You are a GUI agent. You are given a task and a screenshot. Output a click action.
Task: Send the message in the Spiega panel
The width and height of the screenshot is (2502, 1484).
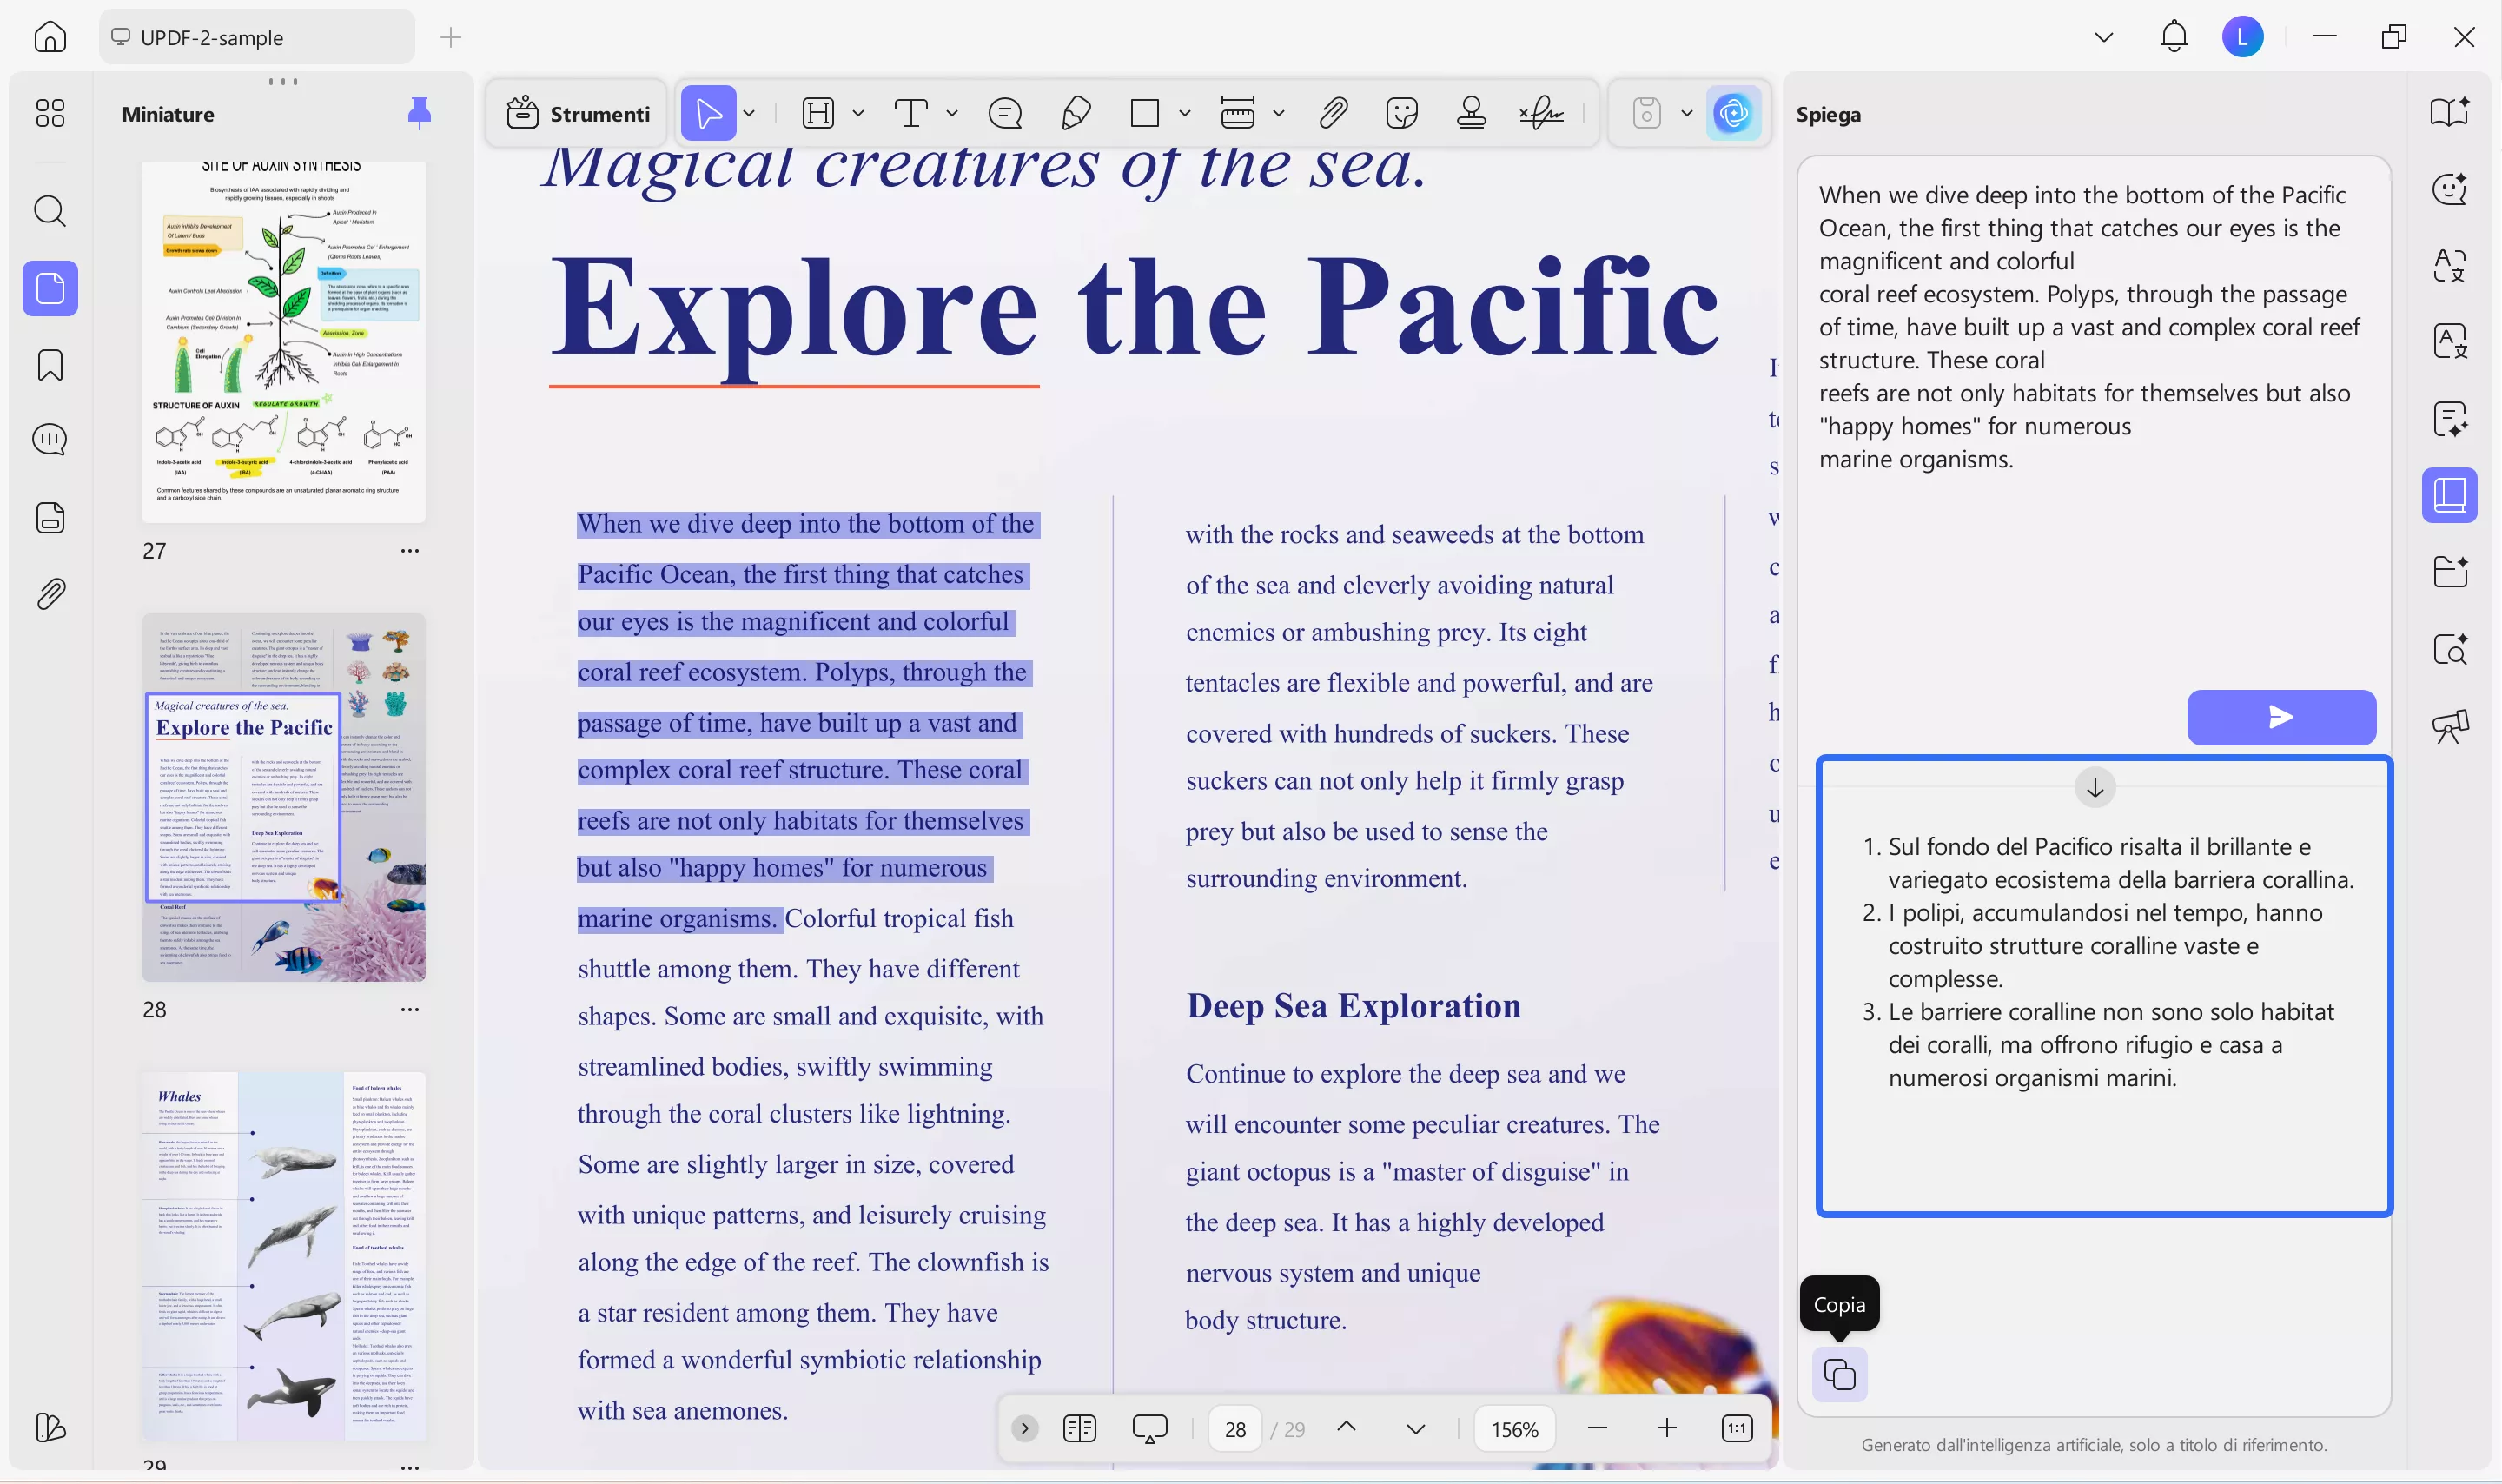(x=2280, y=717)
